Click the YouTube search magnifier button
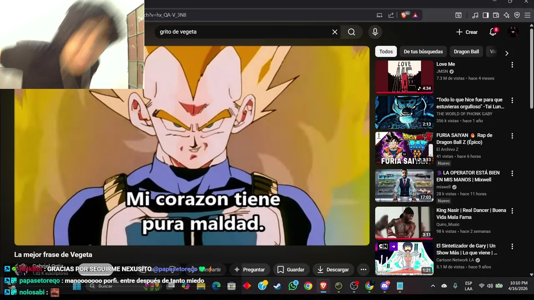 coord(351,32)
